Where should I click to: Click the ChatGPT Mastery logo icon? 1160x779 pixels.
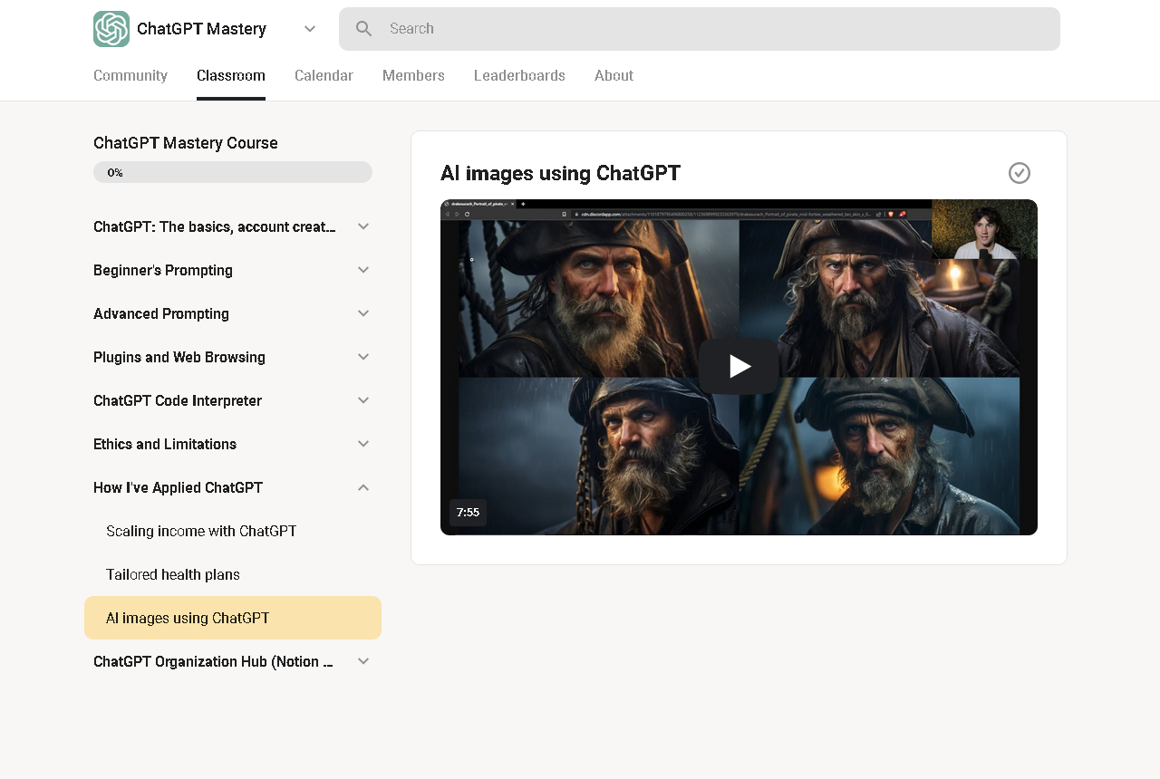[111, 29]
